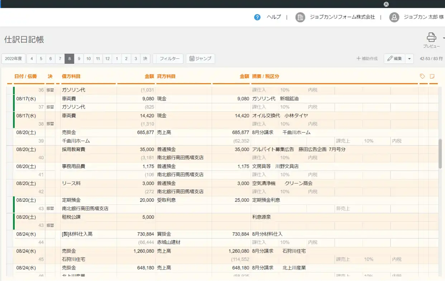Click the 補助作成 button
The height and width of the screenshot is (281, 445).
[367, 58]
